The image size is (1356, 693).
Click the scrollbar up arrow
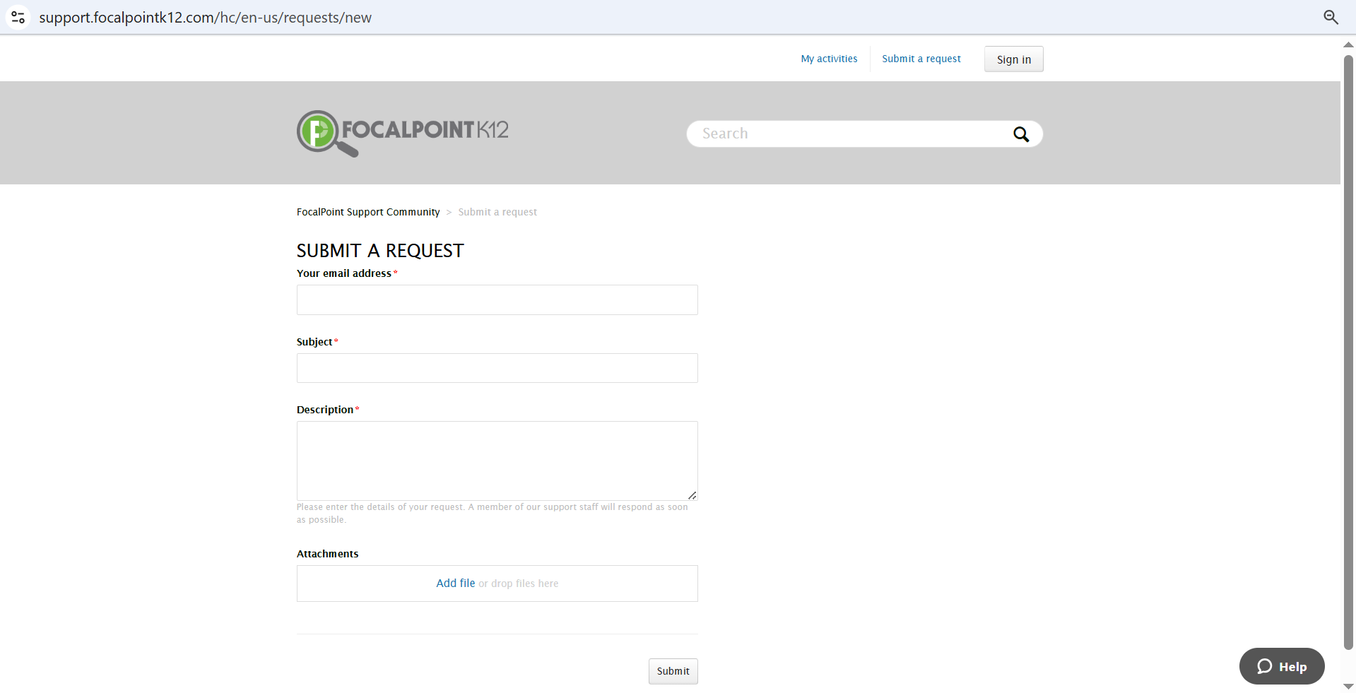click(1348, 45)
